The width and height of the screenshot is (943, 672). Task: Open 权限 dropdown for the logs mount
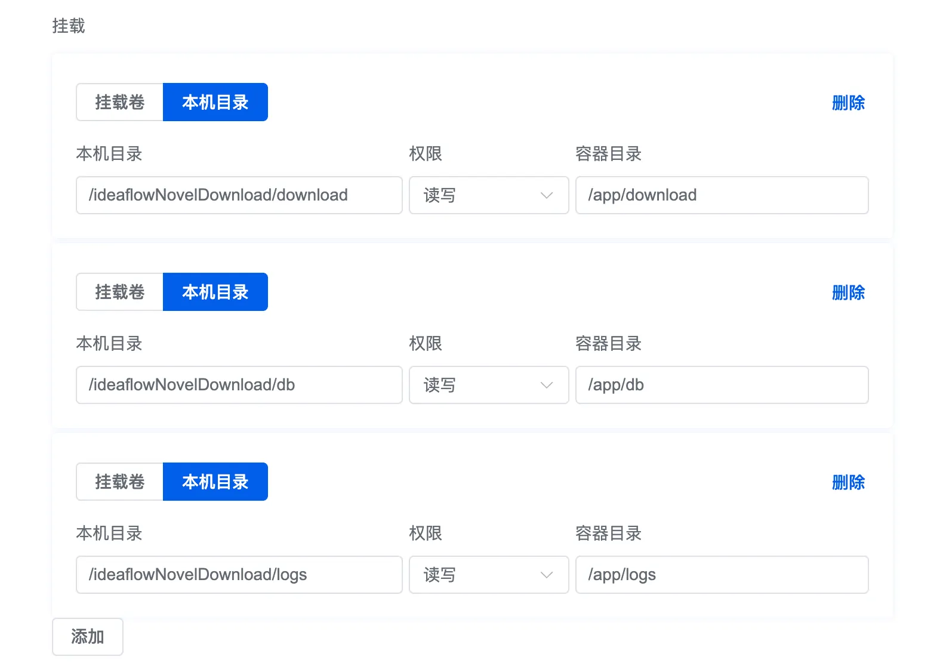tap(489, 575)
